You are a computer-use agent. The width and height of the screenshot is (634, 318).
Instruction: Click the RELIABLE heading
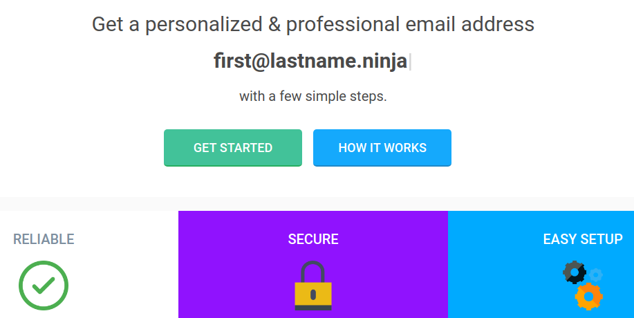[x=44, y=240]
